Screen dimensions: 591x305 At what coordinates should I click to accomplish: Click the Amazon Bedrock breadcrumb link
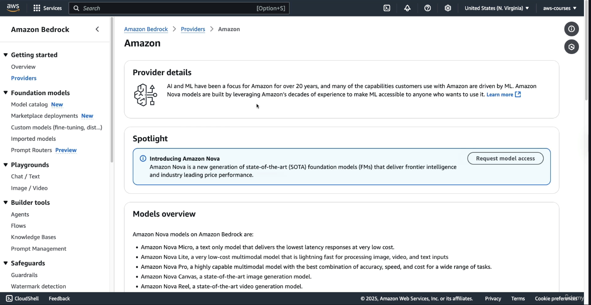(146, 29)
